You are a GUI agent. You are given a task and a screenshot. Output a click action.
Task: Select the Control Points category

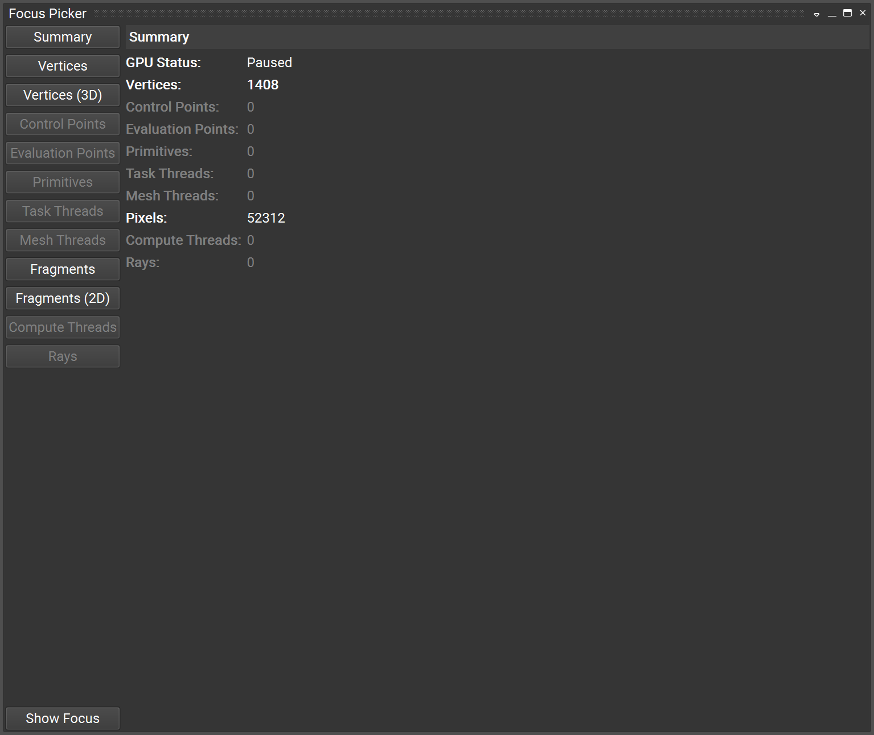tap(62, 124)
